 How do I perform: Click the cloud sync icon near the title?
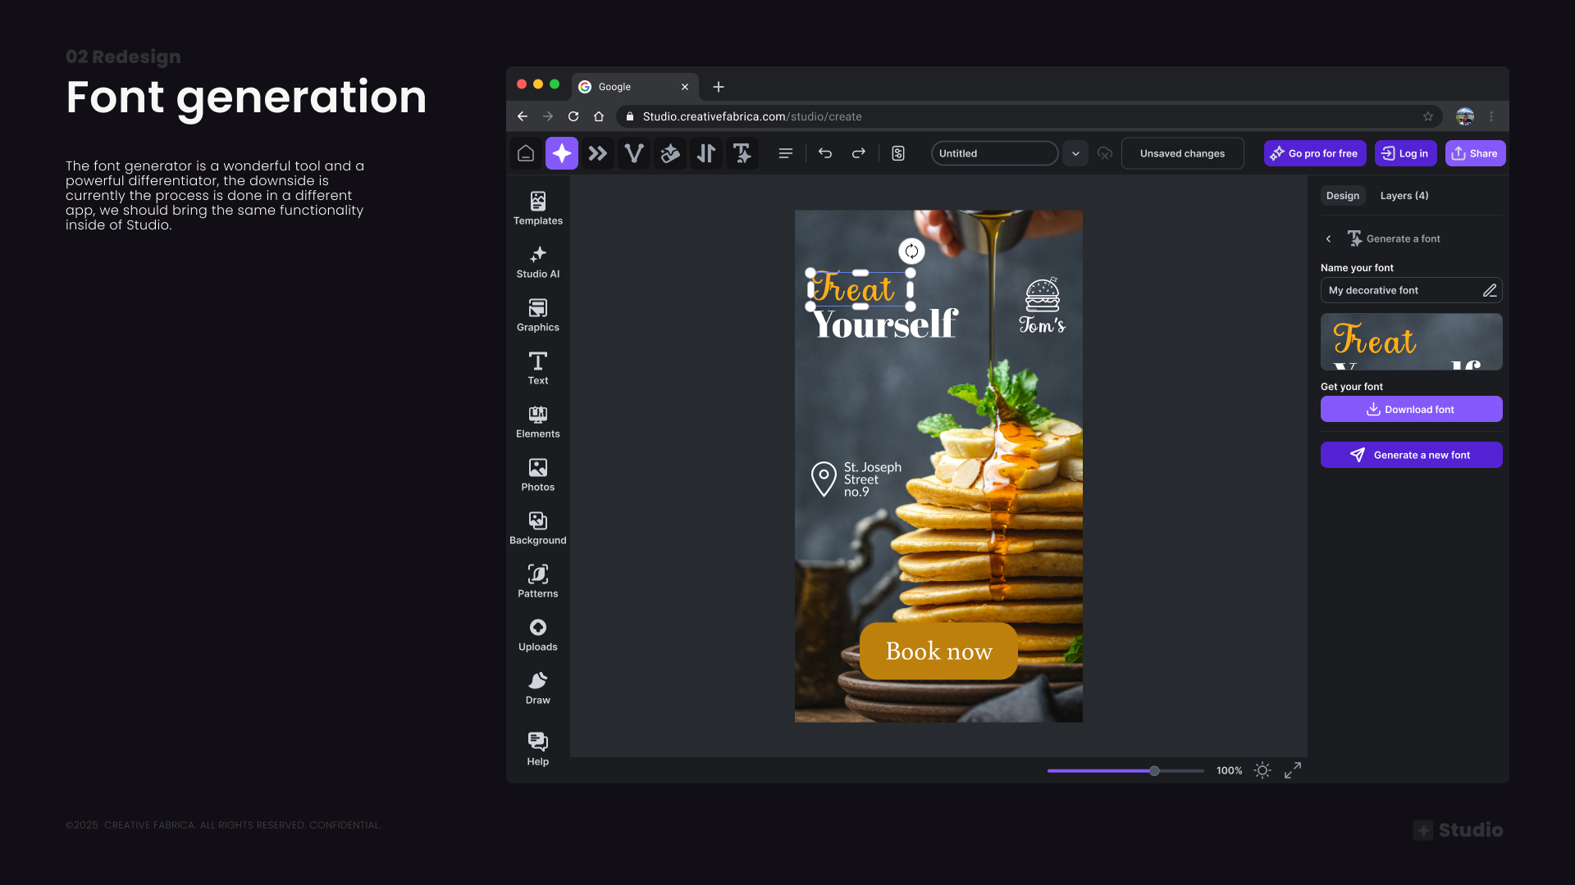pyautogui.click(x=1105, y=153)
